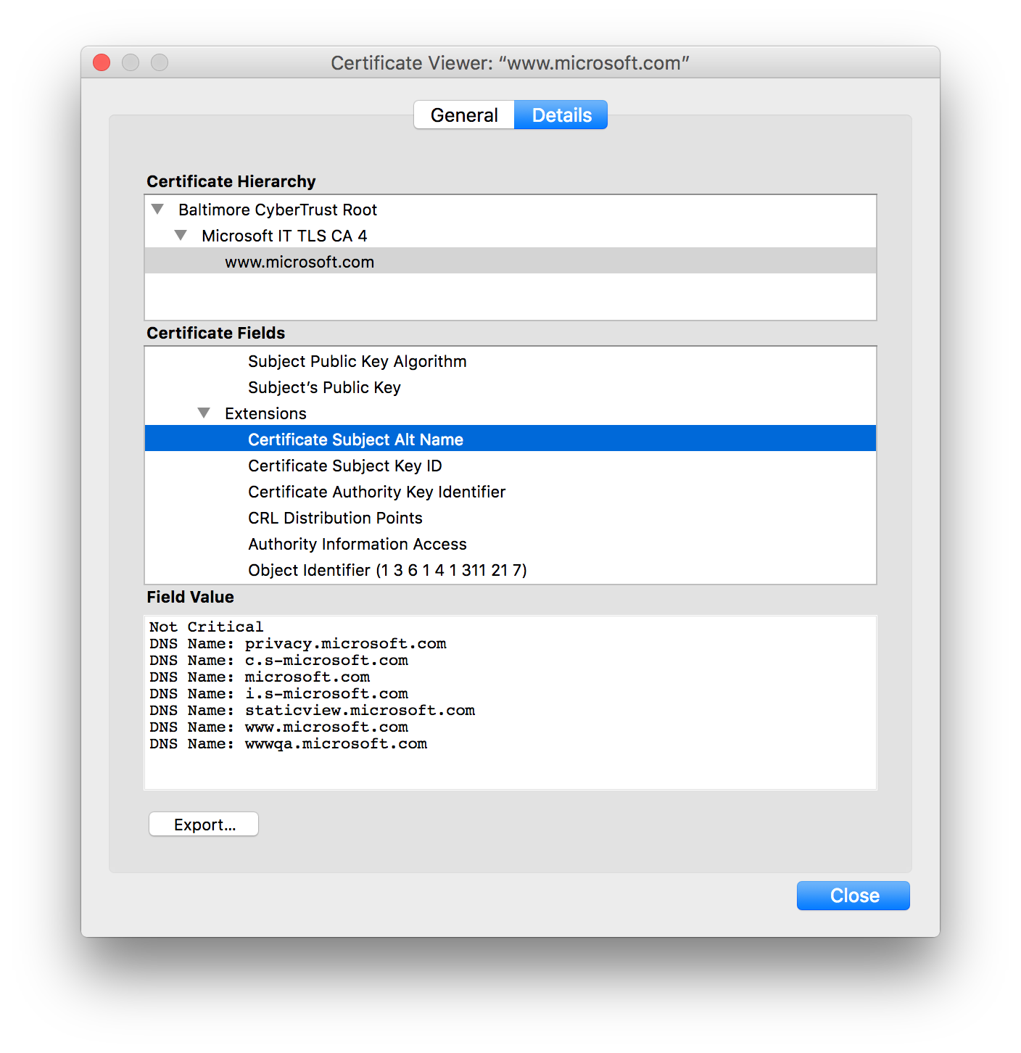This screenshot has width=1021, height=1053.
Task: Click DNS Name i.s-microsoft.com line
Action: point(278,693)
